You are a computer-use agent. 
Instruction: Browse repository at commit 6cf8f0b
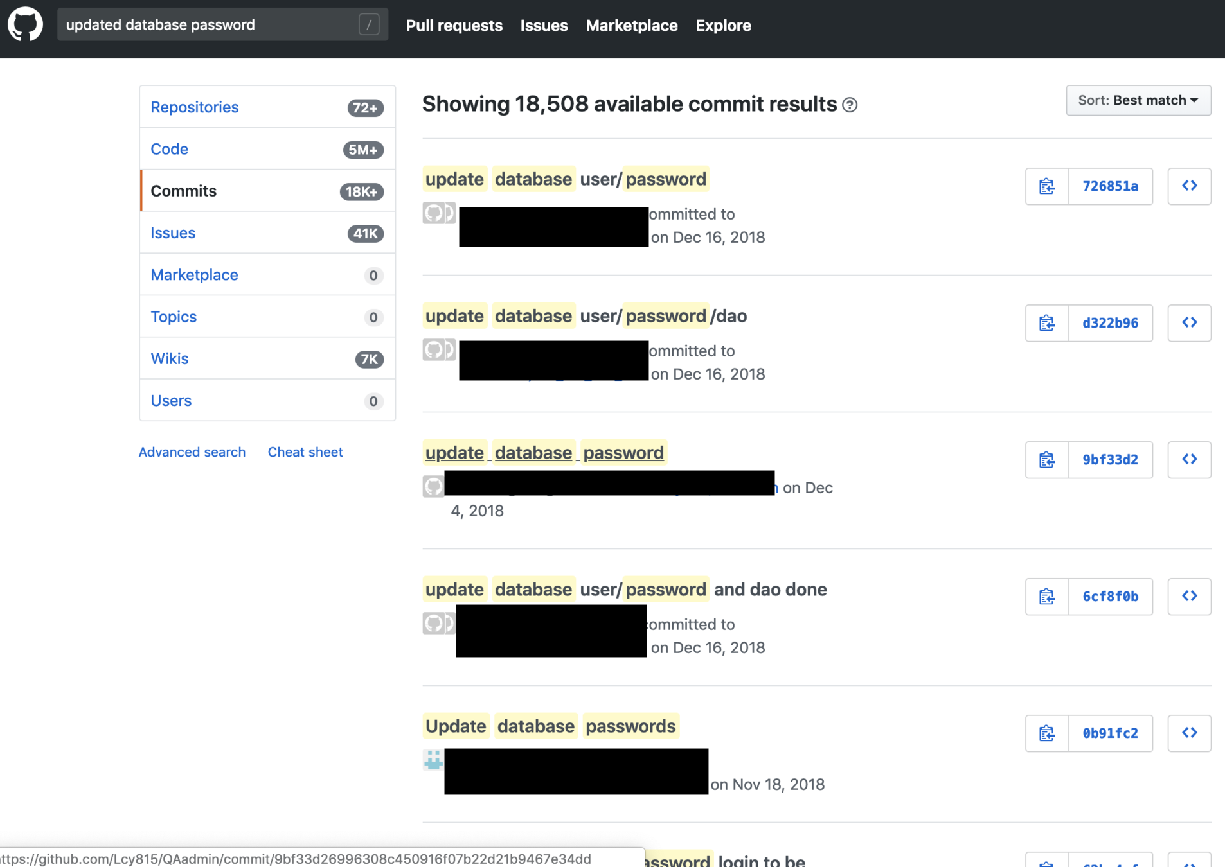pos(1189,597)
